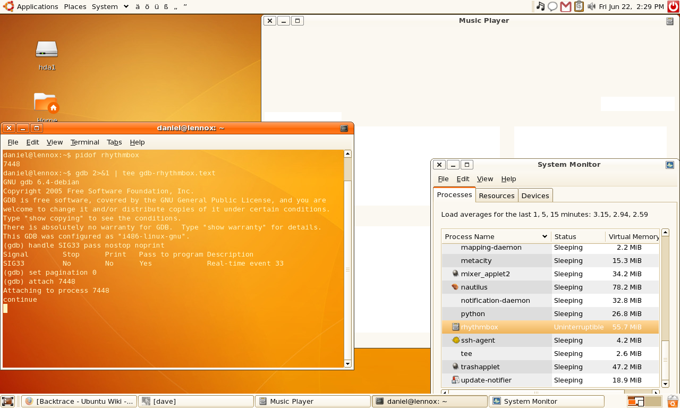The width and height of the screenshot is (680, 408).
Task: Switch to Backtrace - Ubuntu Wiki taskbar window
Action: [x=79, y=401]
